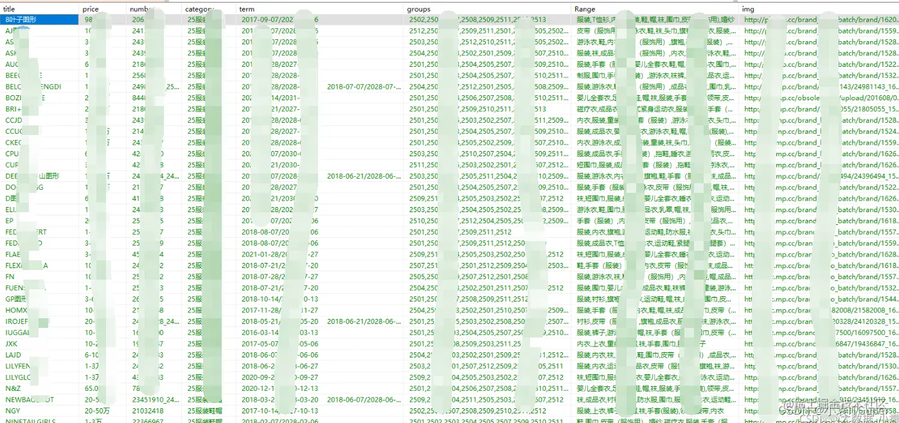
Task: Click term 2018-10-14 in GP图形 row
Action: click(x=280, y=299)
